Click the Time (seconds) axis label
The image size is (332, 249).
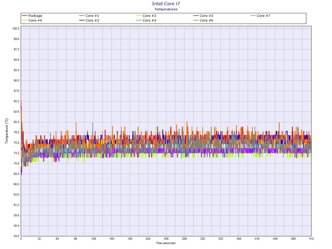pos(166,243)
